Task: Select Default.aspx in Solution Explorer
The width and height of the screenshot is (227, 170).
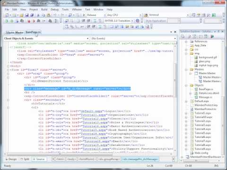Action: pyautogui.click(x=201, y=101)
